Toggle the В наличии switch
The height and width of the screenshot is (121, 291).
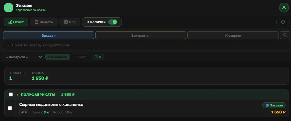(113, 22)
